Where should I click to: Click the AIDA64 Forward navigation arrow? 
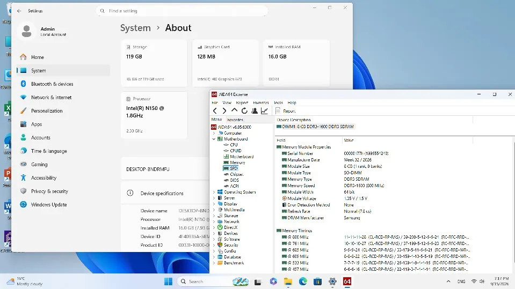224,111
